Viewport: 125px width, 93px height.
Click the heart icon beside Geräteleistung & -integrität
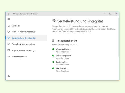(9, 38)
